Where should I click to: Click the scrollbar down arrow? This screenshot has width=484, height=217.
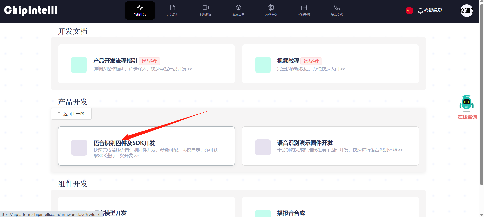(x=482, y=215)
